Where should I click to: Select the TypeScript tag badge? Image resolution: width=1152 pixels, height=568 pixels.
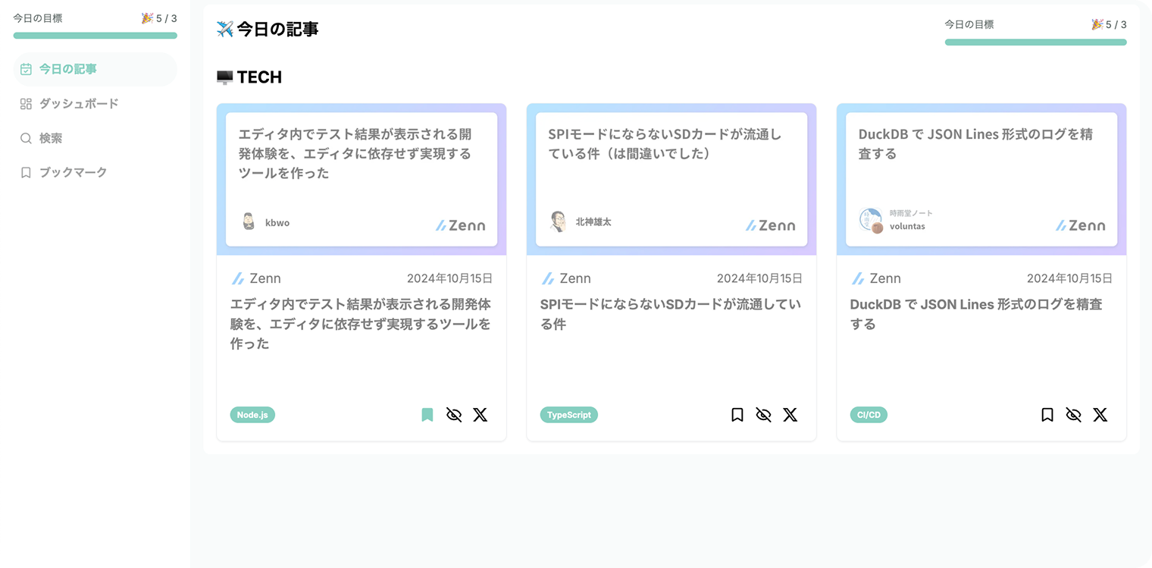(x=568, y=415)
